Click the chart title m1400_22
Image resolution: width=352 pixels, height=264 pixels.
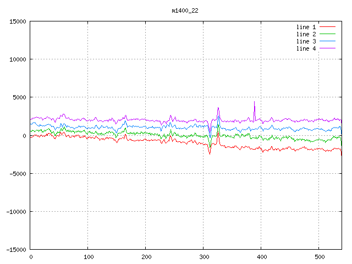coord(184,10)
